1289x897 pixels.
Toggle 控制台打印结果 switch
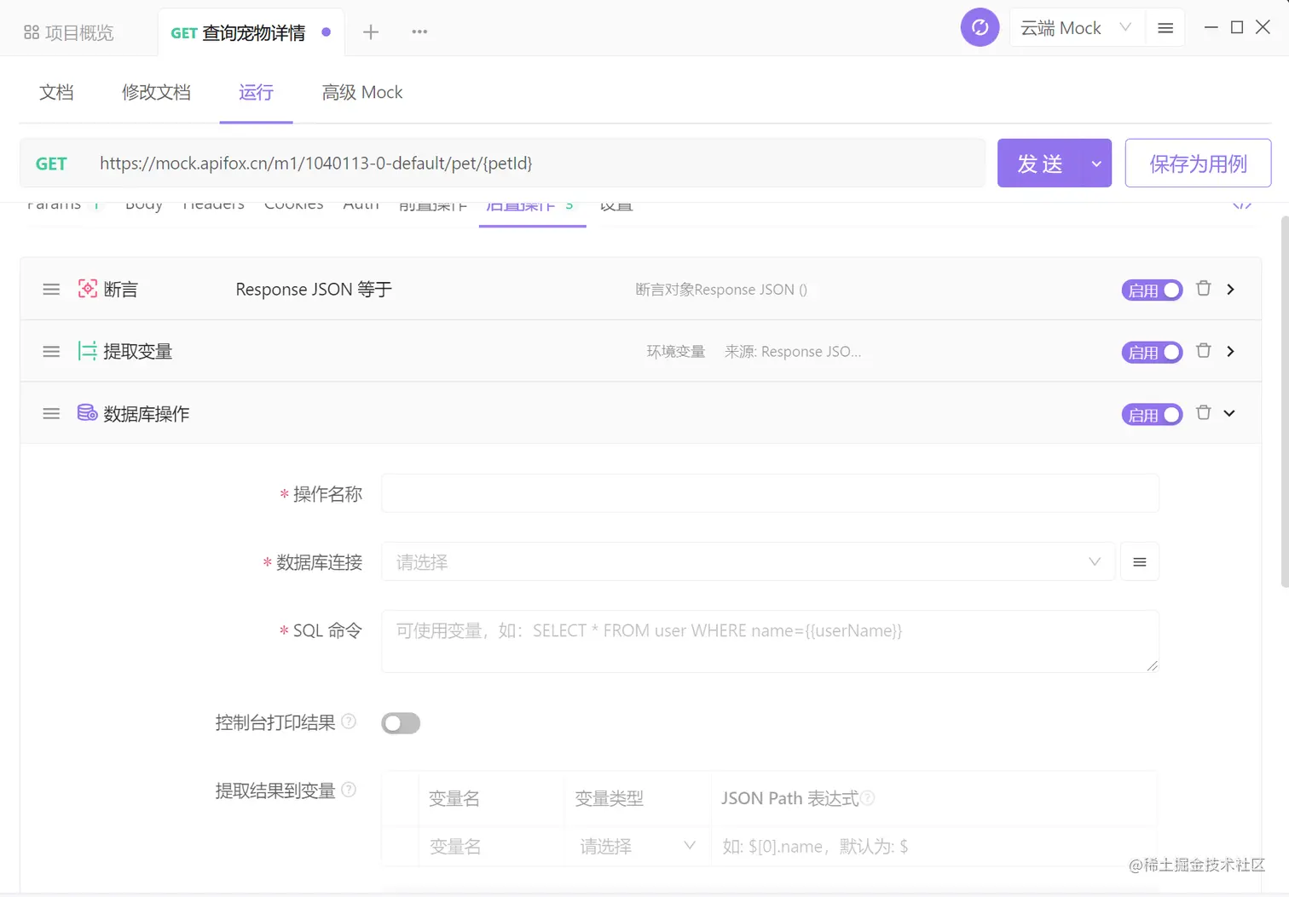tap(401, 723)
